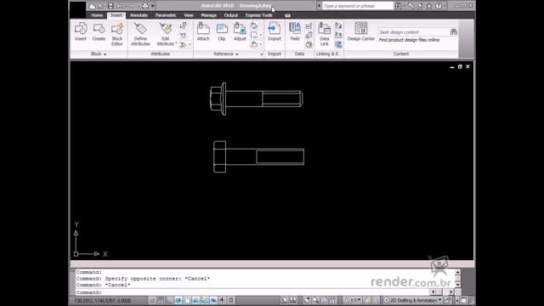Toggle Ortho Mode in status bar
This screenshot has height=306, width=544.
[x=170, y=300]
